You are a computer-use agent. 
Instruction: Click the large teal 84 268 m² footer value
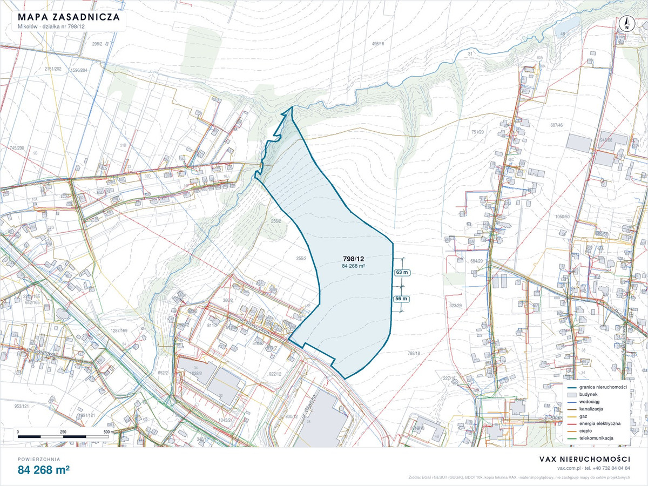44,470
